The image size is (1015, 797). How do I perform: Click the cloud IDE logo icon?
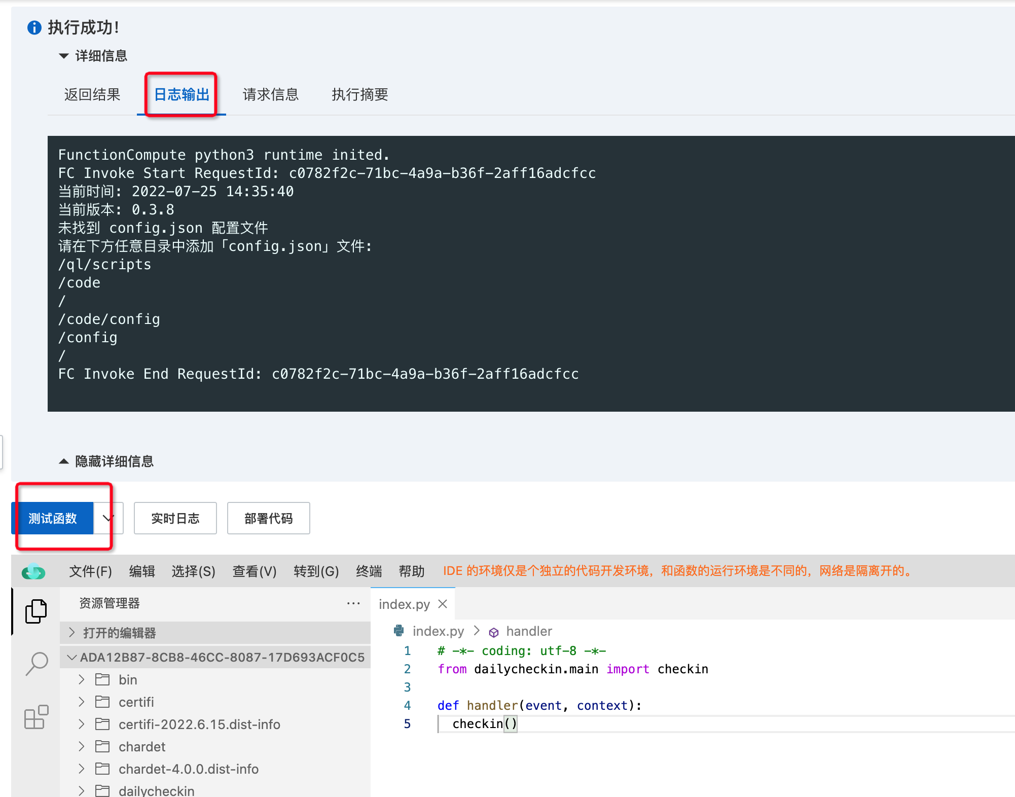[33, 571]
